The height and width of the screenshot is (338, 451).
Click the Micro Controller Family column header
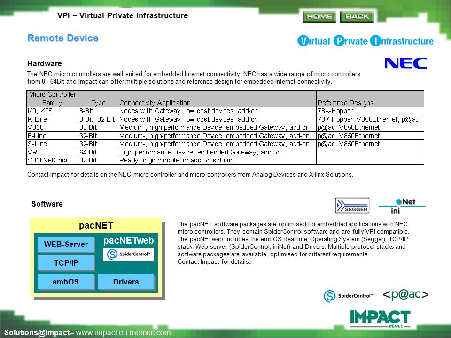52,99
